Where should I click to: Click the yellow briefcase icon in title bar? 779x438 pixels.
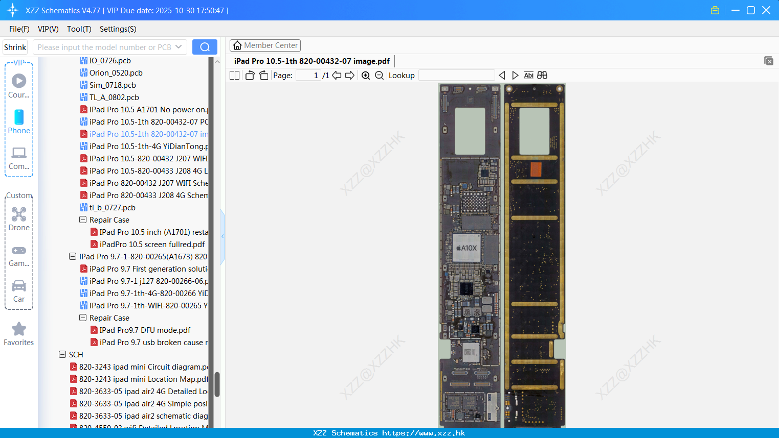(715, 10)
